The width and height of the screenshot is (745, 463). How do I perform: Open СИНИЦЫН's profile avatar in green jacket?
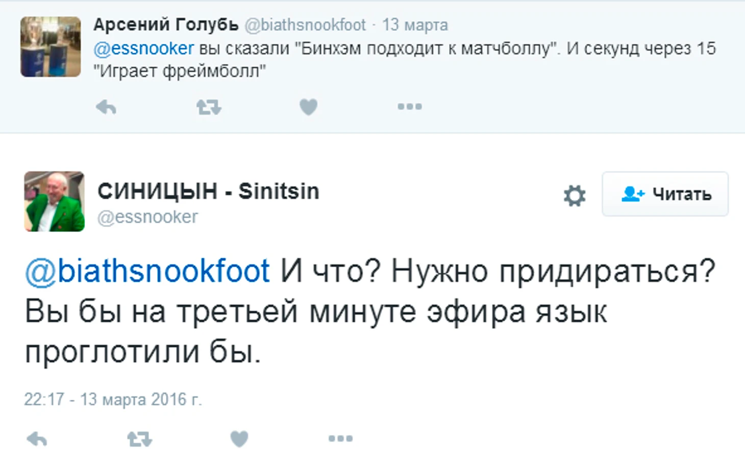pyautogui.click(x=55, y=201)
